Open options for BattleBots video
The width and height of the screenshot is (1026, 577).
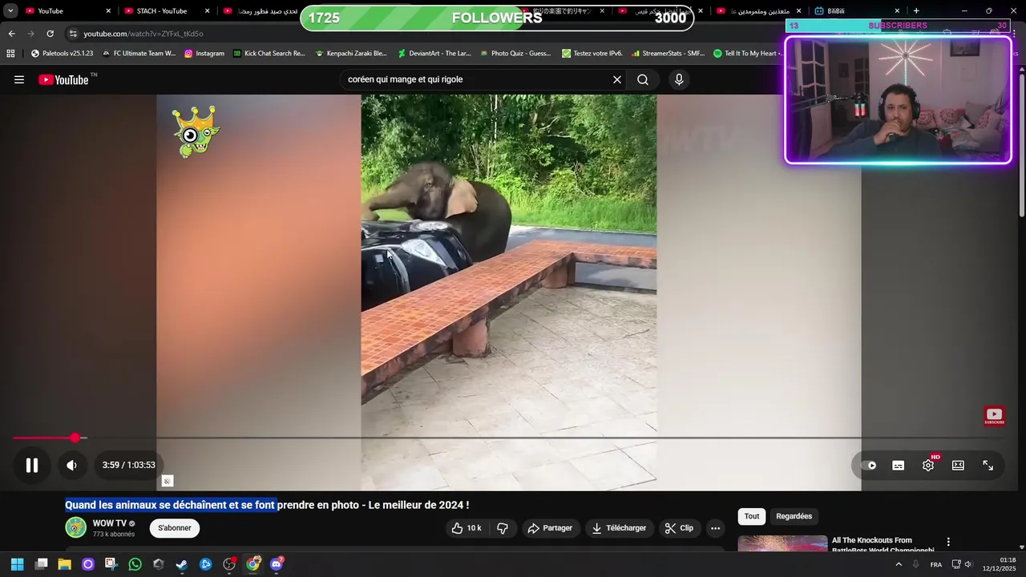click(948, 543)
